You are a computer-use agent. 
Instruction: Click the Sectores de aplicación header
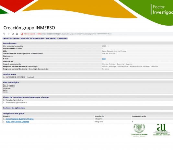tap(14, 108)
